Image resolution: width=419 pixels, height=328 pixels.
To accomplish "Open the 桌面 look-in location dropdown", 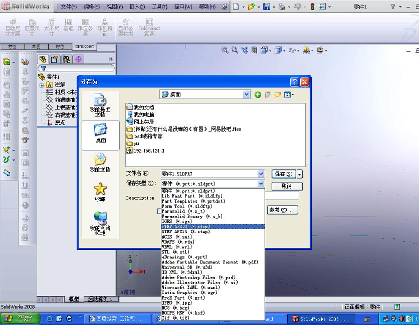I will pos(246,94).
